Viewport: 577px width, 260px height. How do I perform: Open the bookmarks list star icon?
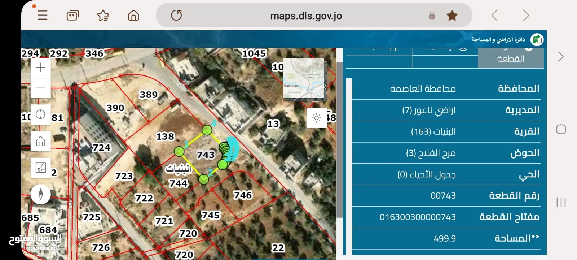[103, 15]
